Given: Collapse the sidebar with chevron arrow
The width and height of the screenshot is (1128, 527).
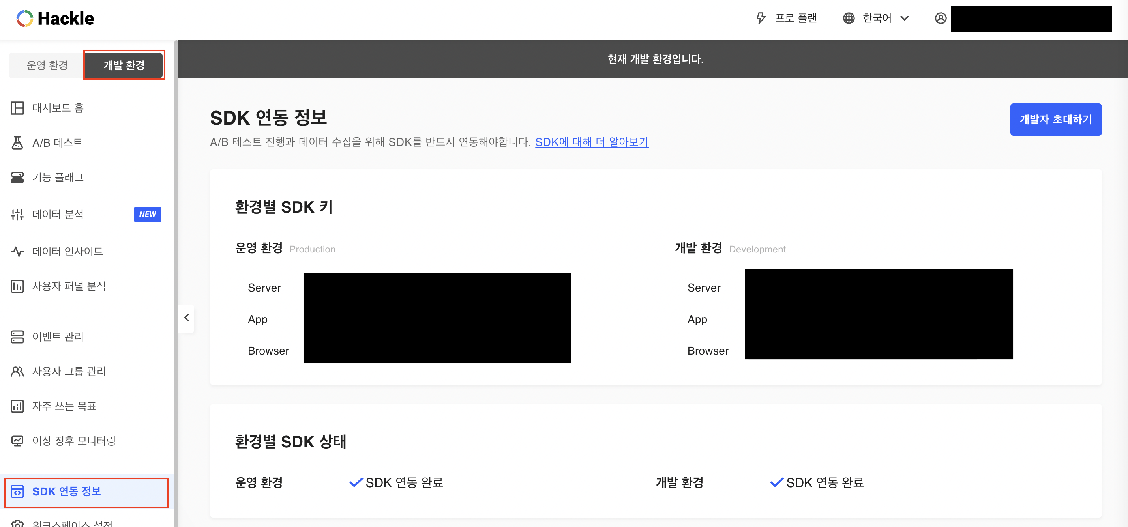Looking at the screenshot, I should [187, 318].
